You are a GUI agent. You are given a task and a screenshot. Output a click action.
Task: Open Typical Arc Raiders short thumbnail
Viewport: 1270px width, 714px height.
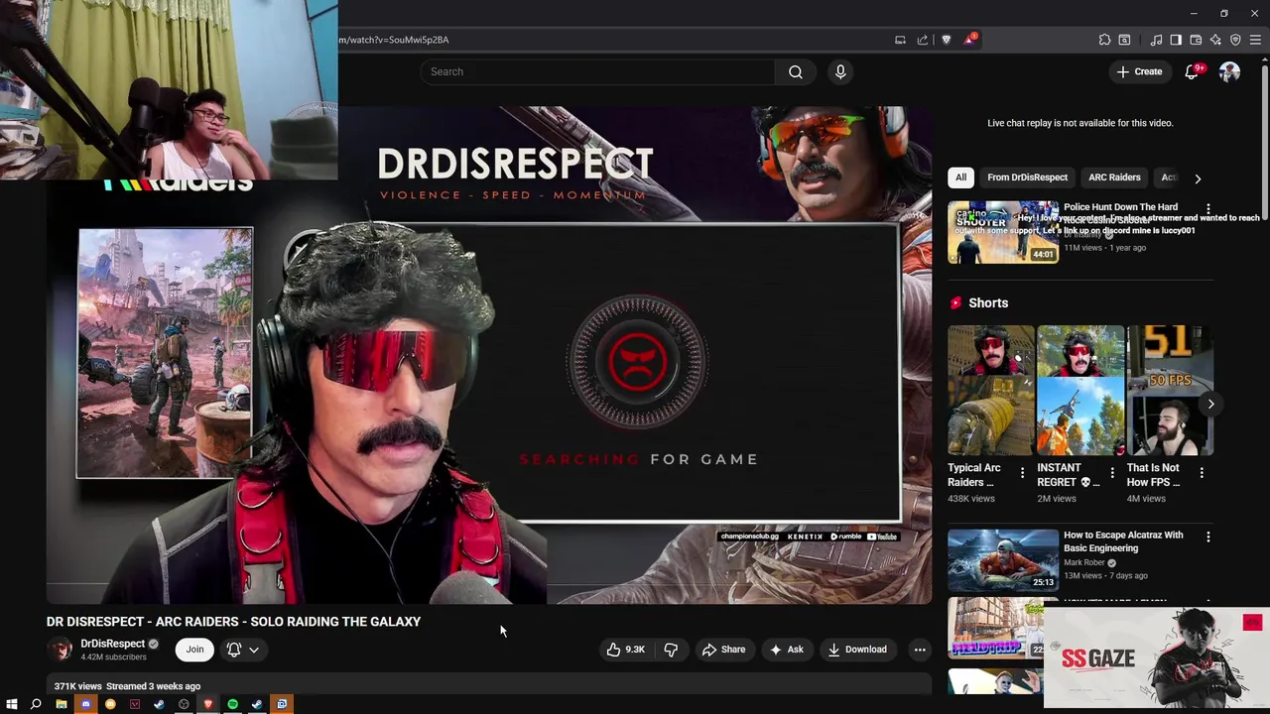click(990, 391)
